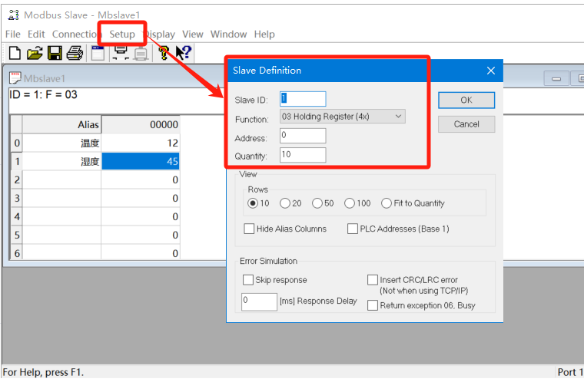Check the Skip response option

[x=248, y=280]
